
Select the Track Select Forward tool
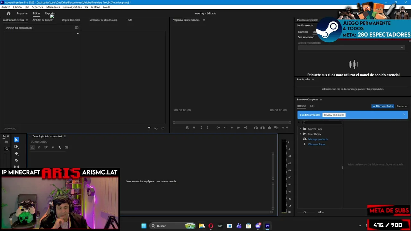pos(16,147)
